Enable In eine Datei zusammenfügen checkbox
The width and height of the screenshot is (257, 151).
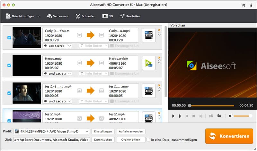[x=148, y=140]
